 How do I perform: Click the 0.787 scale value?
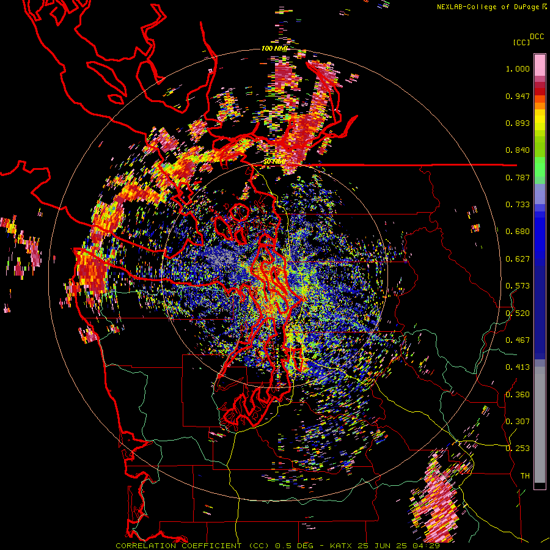click(x=518, y=177)
